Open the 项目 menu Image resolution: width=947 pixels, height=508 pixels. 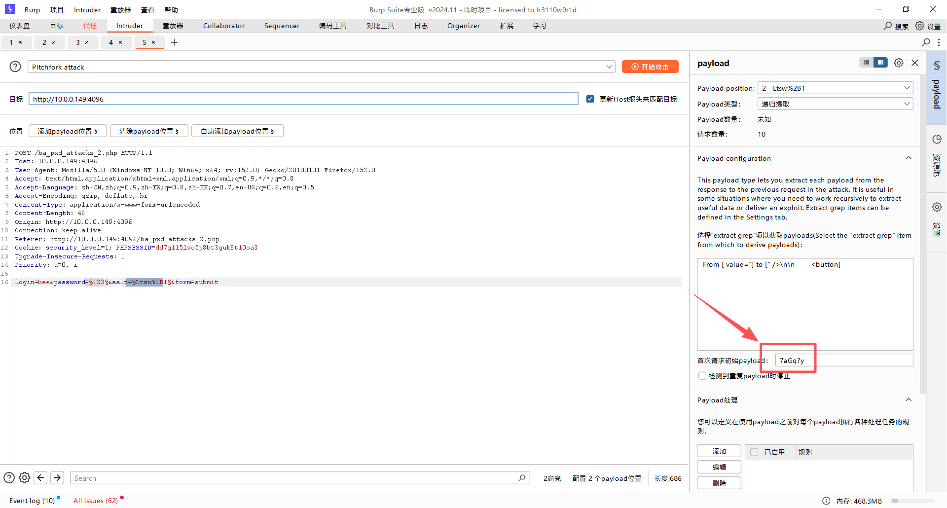point(57,10)
